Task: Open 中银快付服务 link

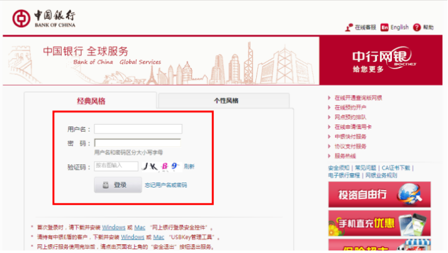Action: coord(350,137)
